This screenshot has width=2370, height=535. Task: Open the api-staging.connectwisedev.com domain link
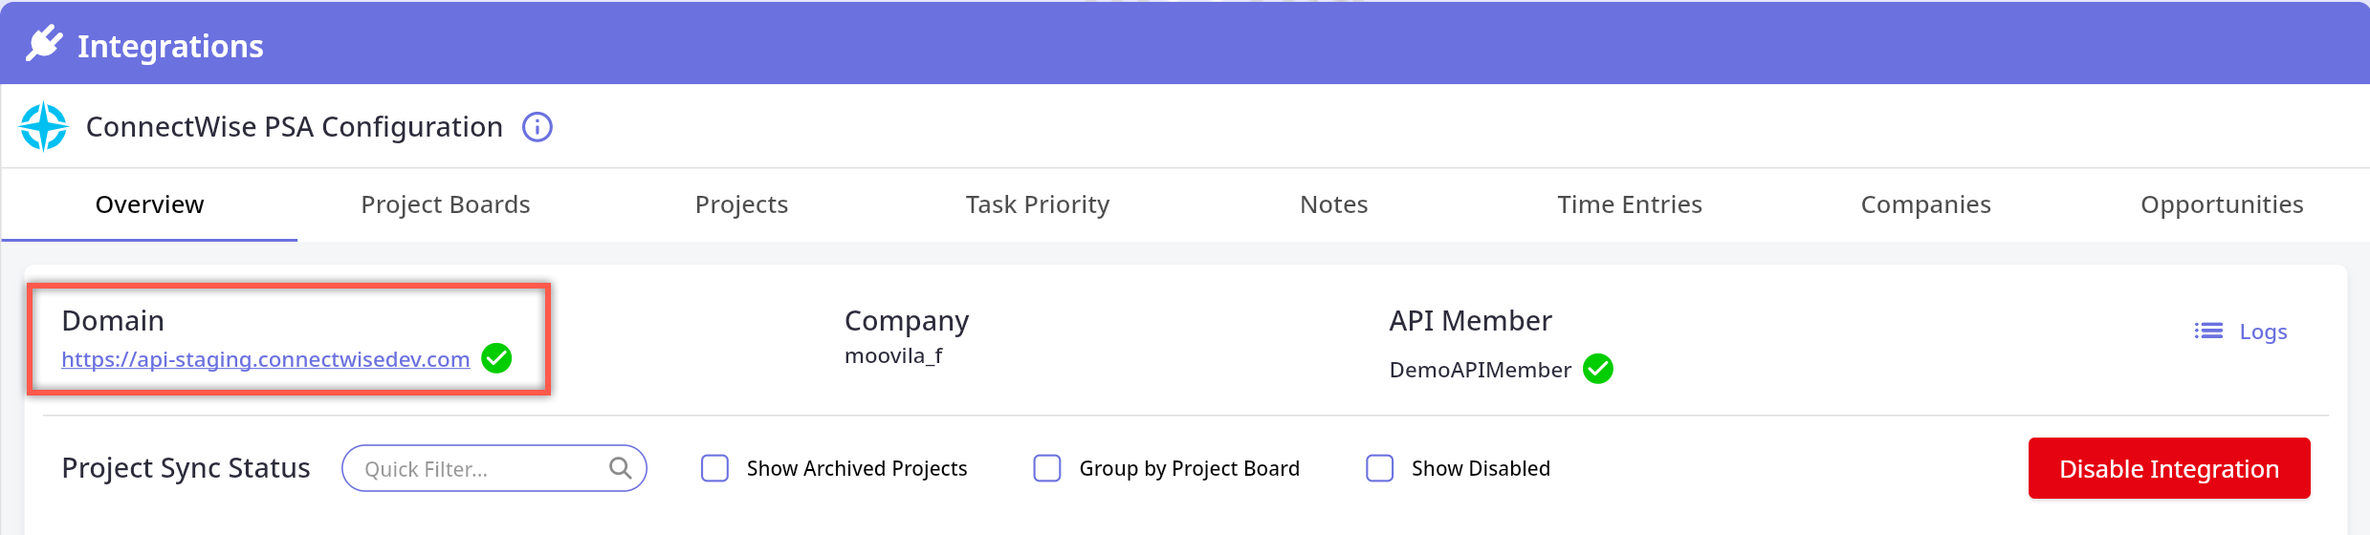point(265,359)
